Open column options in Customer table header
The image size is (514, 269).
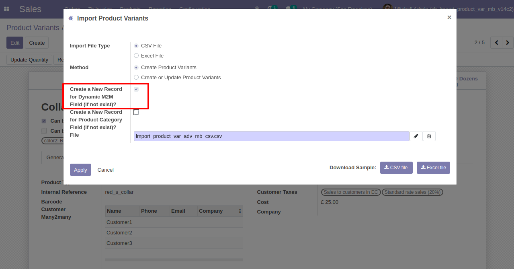[240, 211]
